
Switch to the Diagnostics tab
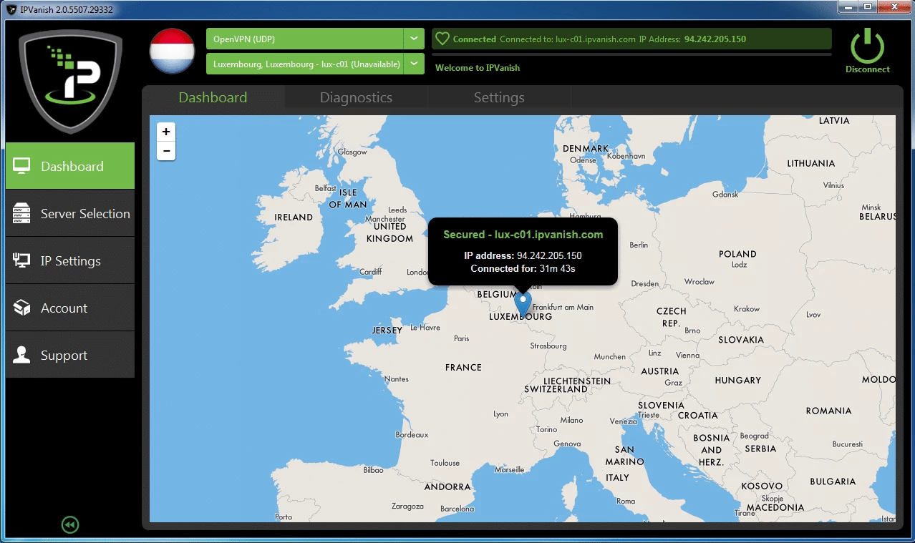point(356,97)
